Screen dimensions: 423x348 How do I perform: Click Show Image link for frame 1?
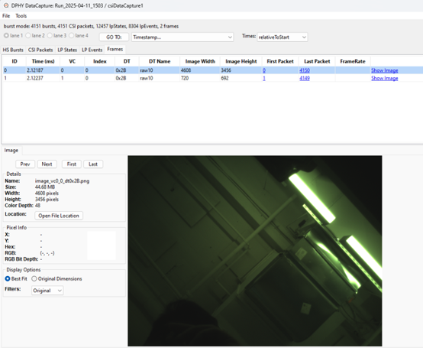384,78
